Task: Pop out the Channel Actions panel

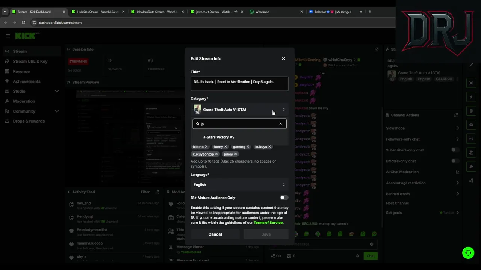Action: pos(456,115)
